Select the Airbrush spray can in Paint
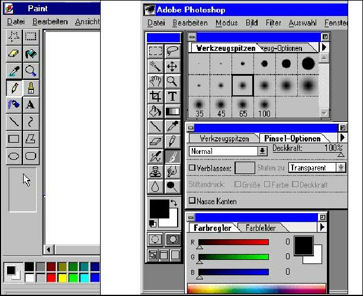363x296 pixels. (x=14, y=105)
